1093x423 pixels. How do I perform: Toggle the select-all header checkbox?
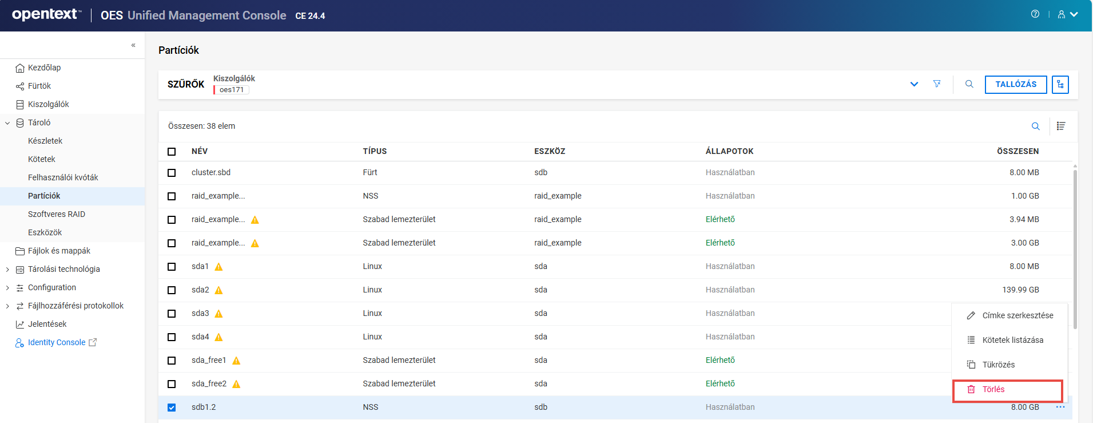(x=172, y=152)
